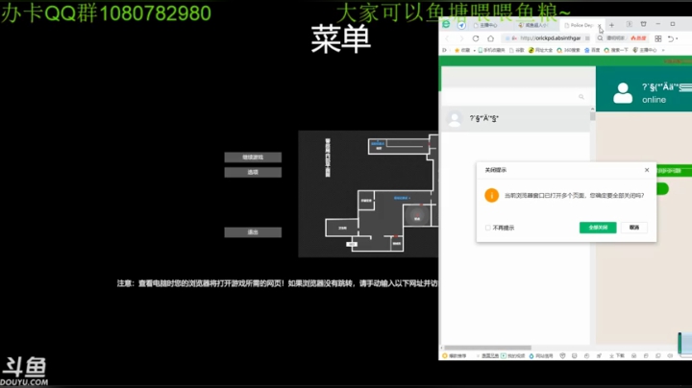Open a new browser tab with plus

(611, 25)
